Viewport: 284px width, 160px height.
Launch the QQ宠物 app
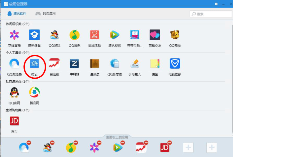[x=175, y=35]
